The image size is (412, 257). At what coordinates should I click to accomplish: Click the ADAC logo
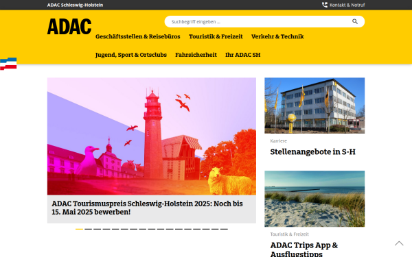pyautogui.click(x=69, y=27)
